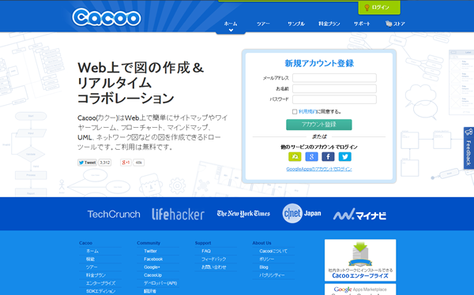Open footer ホーム link under Cacoo
474x295 pixels.
point(92,251)
